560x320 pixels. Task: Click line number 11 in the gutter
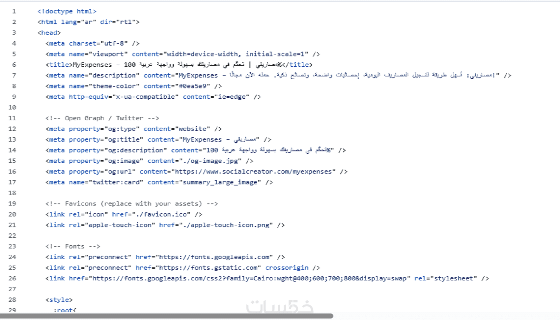point(12,118)
